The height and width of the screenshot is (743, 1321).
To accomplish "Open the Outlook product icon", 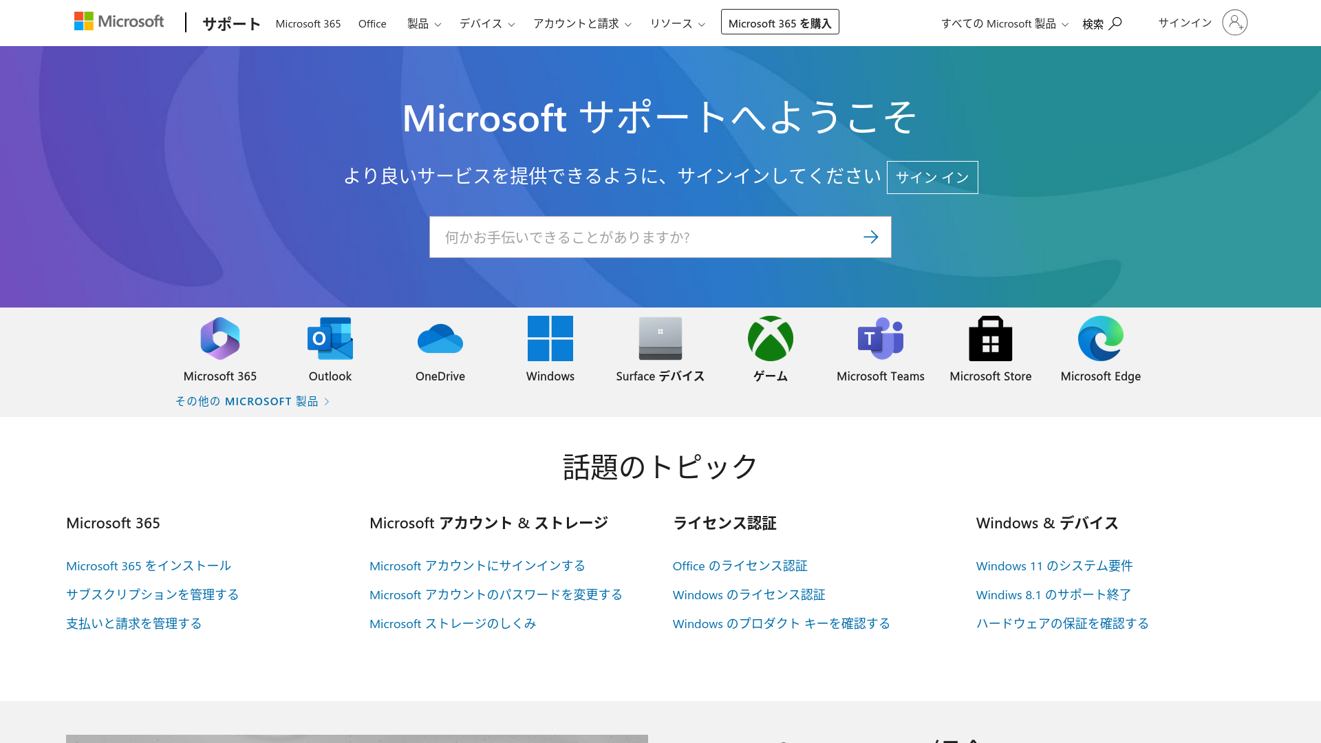I will (x=330, y=338).
